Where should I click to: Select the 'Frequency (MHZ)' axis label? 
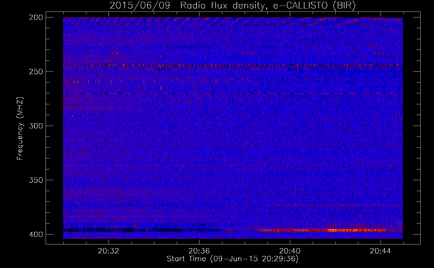click(x=20, y=129)
